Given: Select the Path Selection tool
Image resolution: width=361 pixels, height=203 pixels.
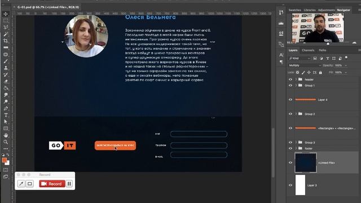Looking at the screenshot, I should pyautogui.click(x=6, y=122).
